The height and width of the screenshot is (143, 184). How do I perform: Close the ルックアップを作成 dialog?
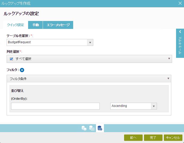[180, 3]
